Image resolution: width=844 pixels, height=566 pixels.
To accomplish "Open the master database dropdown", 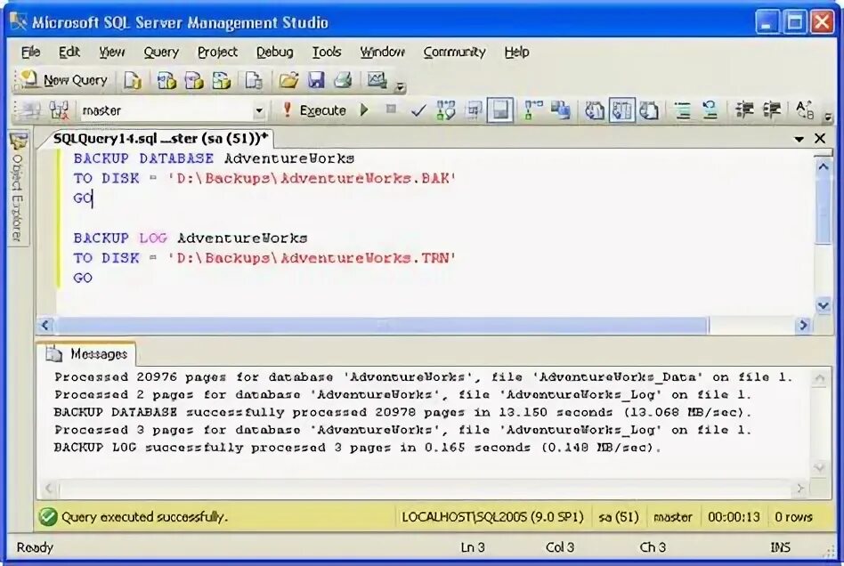I will click(259, 111).
